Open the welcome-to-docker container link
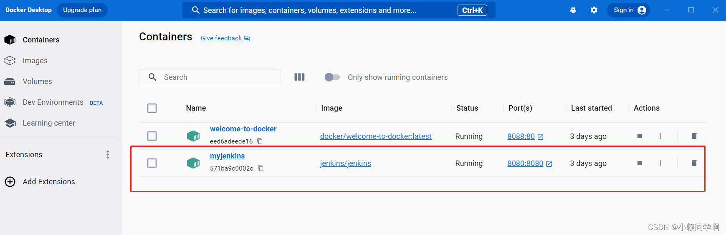The image size is (726, 235). coord(243,129)
